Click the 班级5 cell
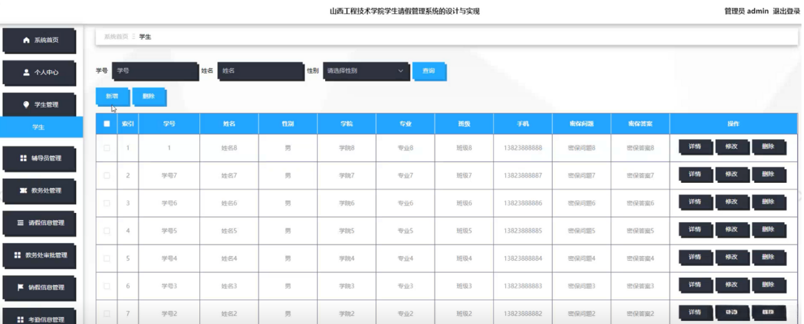The height and width of the screenshot is (324, 804). click(464, 230)
